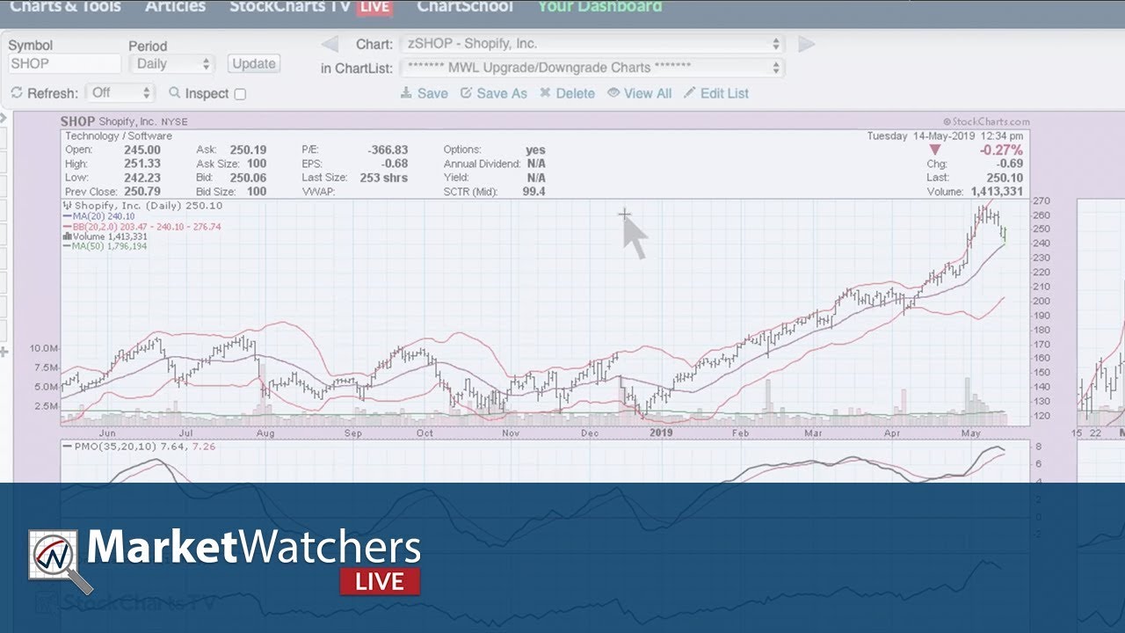Click the SHOP ticker title above chart
The width and height of the screenshot is (1125, 633).
(x=77, y=121)
